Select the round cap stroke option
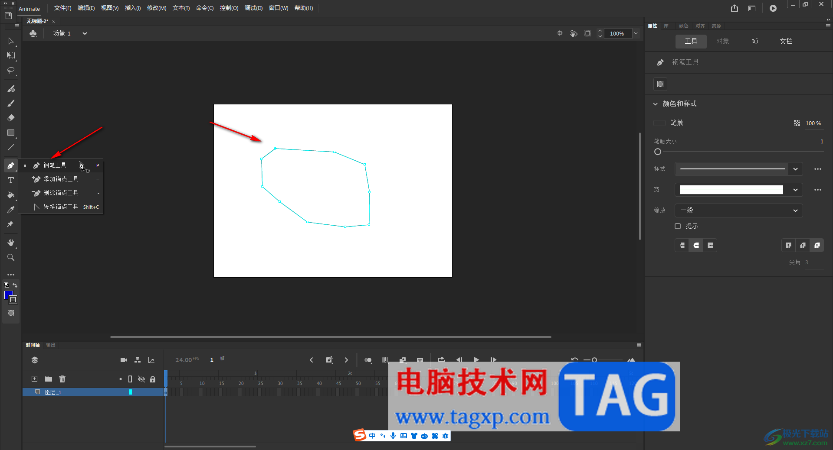The height and width of the screenshot is (450, 833). [x=696, y=246]
